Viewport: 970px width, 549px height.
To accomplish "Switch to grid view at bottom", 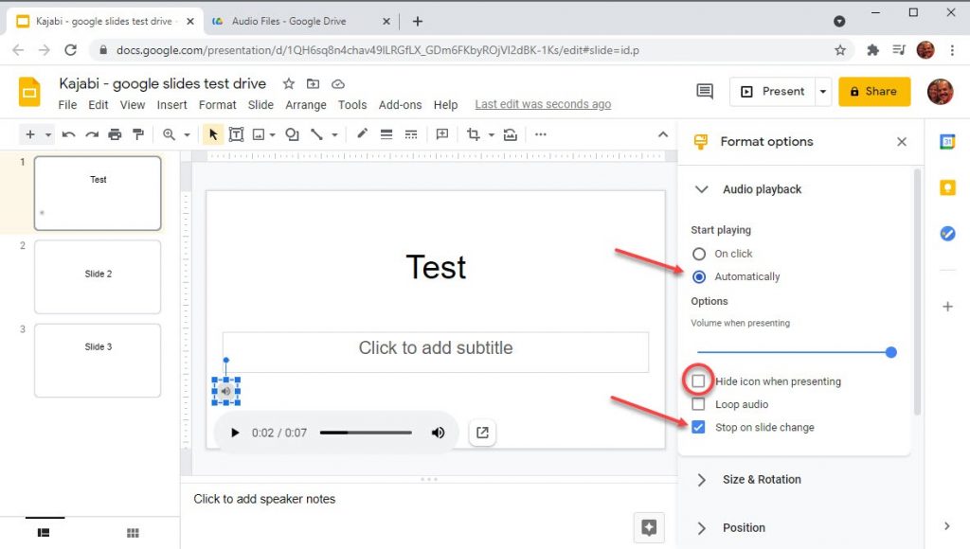I will [x=133, y=533].
